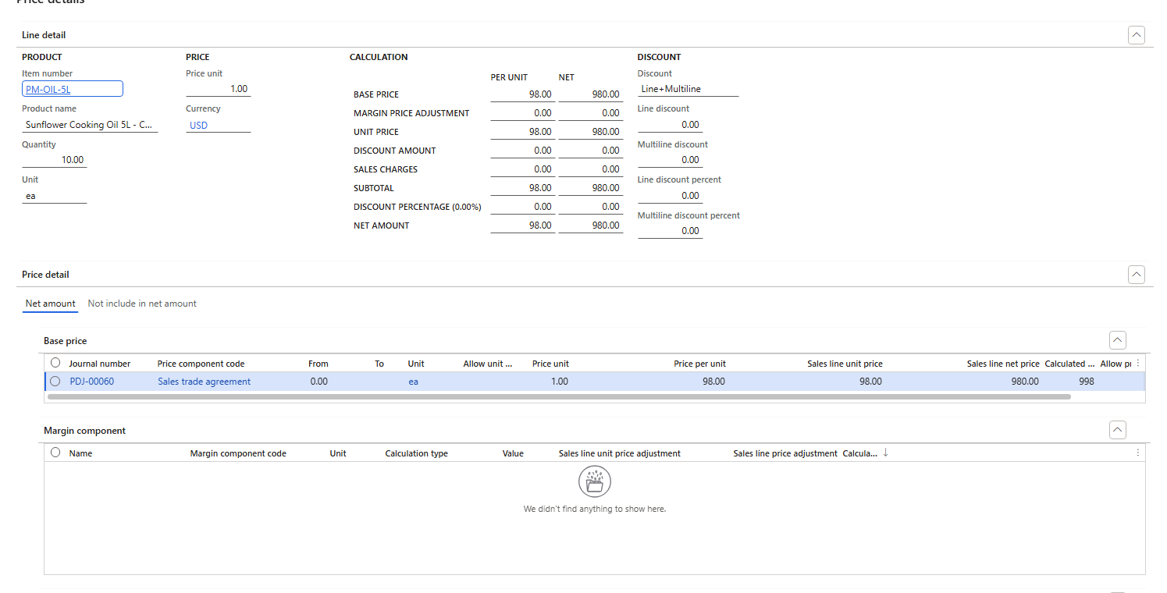Sort by Journal number column header
1167x593 pixels.
(x=100, y=364)
